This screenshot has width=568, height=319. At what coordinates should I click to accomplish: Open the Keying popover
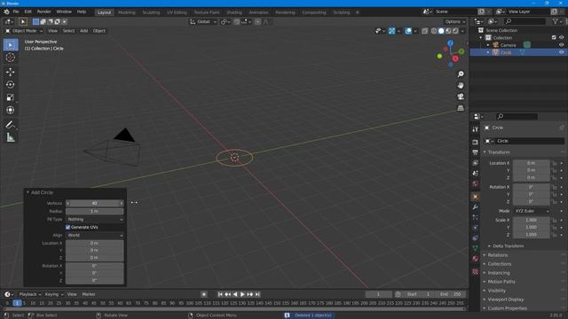53,294
